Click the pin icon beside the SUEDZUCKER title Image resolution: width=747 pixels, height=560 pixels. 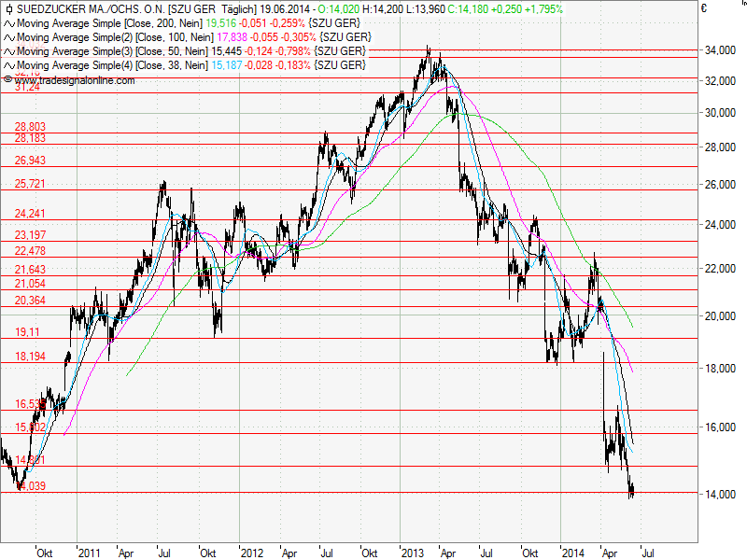8,8
